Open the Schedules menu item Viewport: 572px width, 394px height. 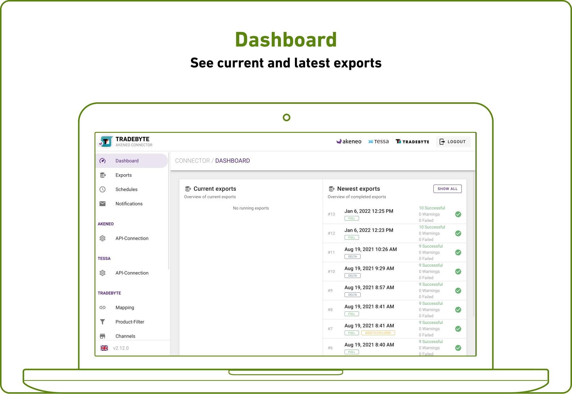pyautogui.click(x=126, y=189)
